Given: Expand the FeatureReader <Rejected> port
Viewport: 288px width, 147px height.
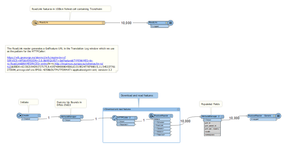Looking at the screenshot, I should point(155,135).
